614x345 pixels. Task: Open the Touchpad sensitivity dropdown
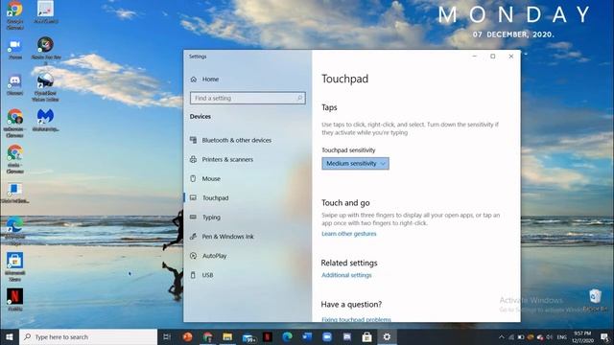point(355,164)
